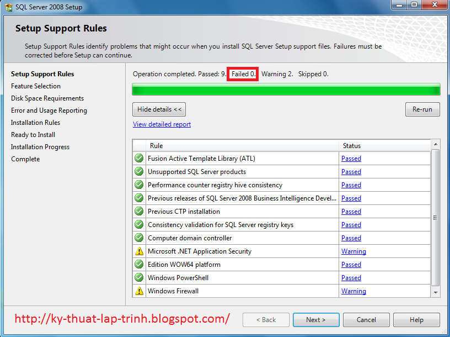The height and width of the screenshot is (337, 450).
Task: Open Warning status for Microsoft .NET Application Security
Action: (353, 251)
